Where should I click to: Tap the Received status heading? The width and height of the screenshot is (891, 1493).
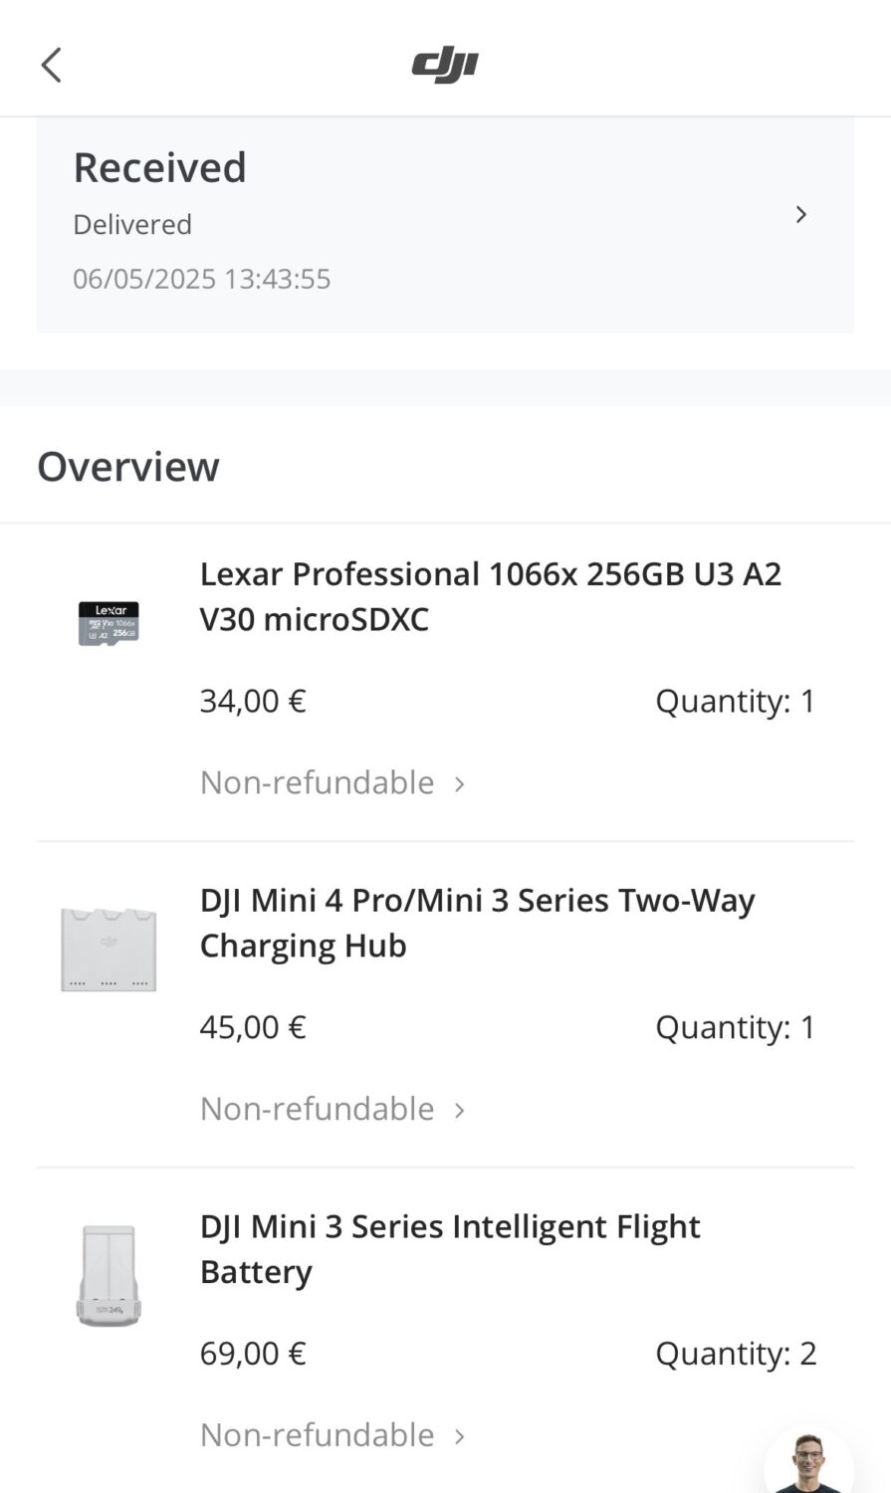click(x=159, y=167)
